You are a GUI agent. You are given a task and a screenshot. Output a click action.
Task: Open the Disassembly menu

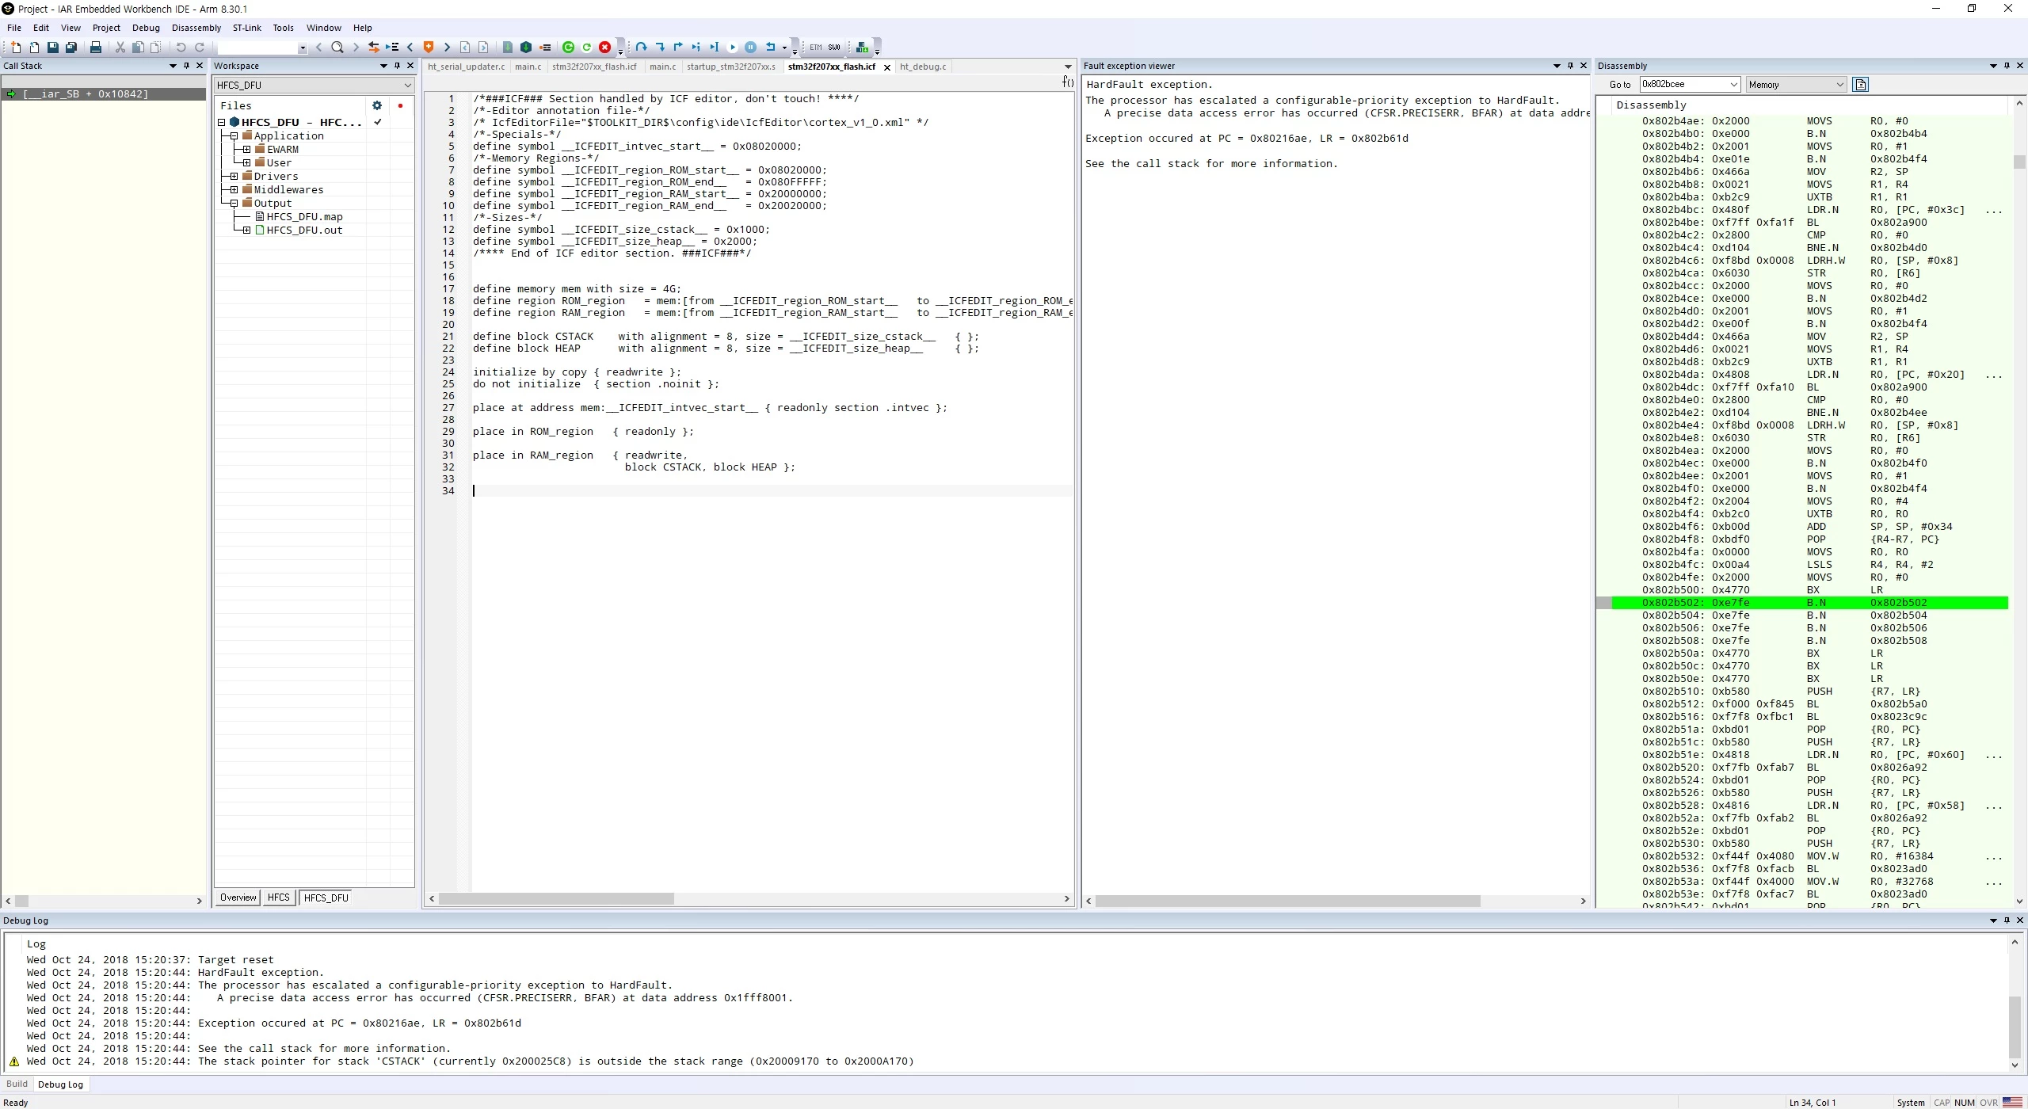coord(196,28)
